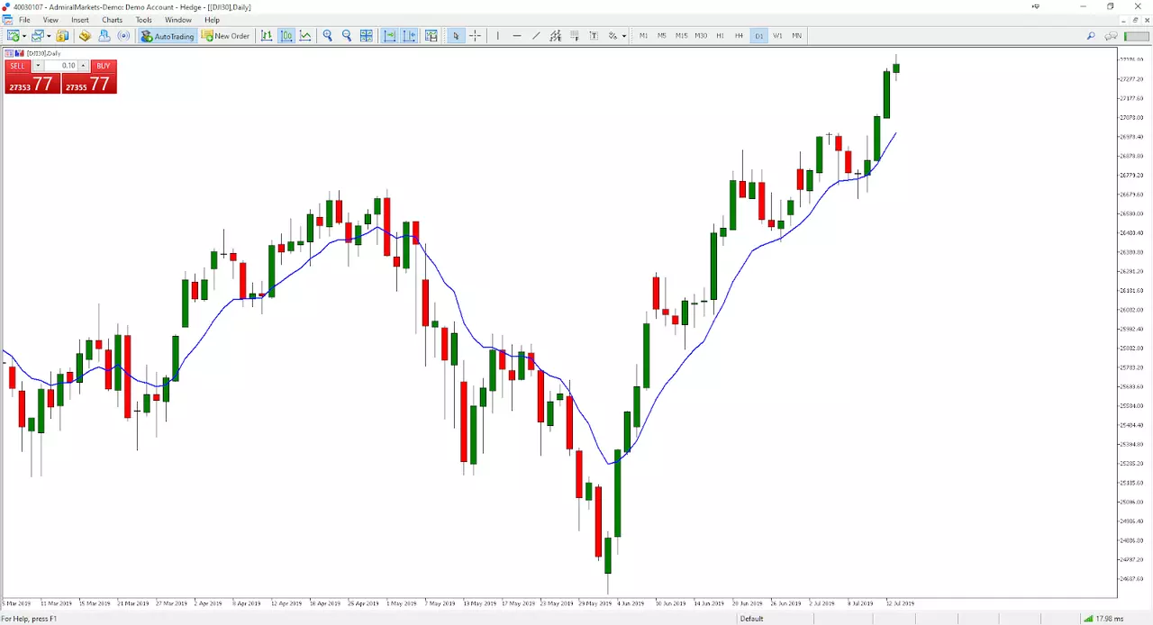1153x625 pixels.
Task: Open the chat speech bubbles icon
Action: 1111,36
